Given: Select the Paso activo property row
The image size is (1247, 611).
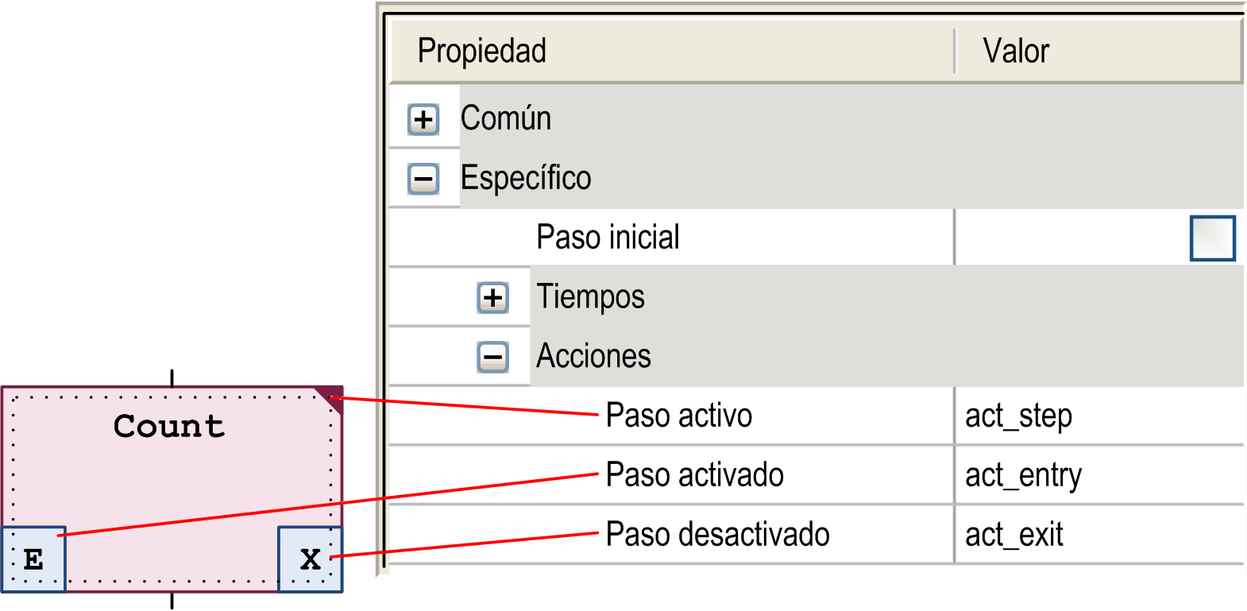Looking at the screenshot, I should pyautogui.click(x=679, y=416).
